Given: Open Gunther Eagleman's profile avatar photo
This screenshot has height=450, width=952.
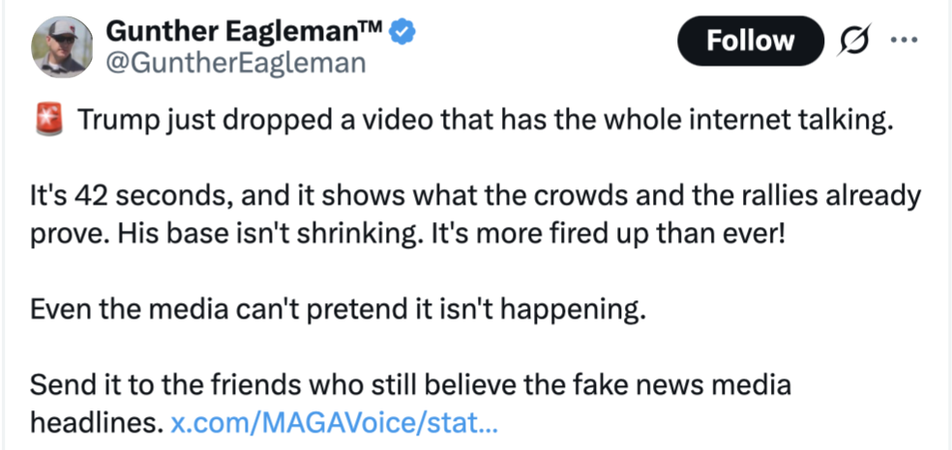Looking at the screenshot, I should [x=62, y=47].
